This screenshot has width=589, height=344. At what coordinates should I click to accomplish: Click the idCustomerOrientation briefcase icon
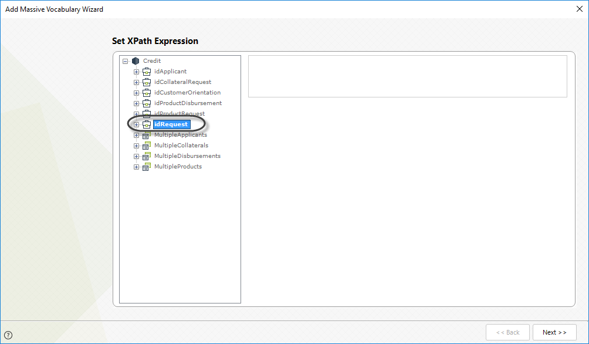[x=147, y=93]
